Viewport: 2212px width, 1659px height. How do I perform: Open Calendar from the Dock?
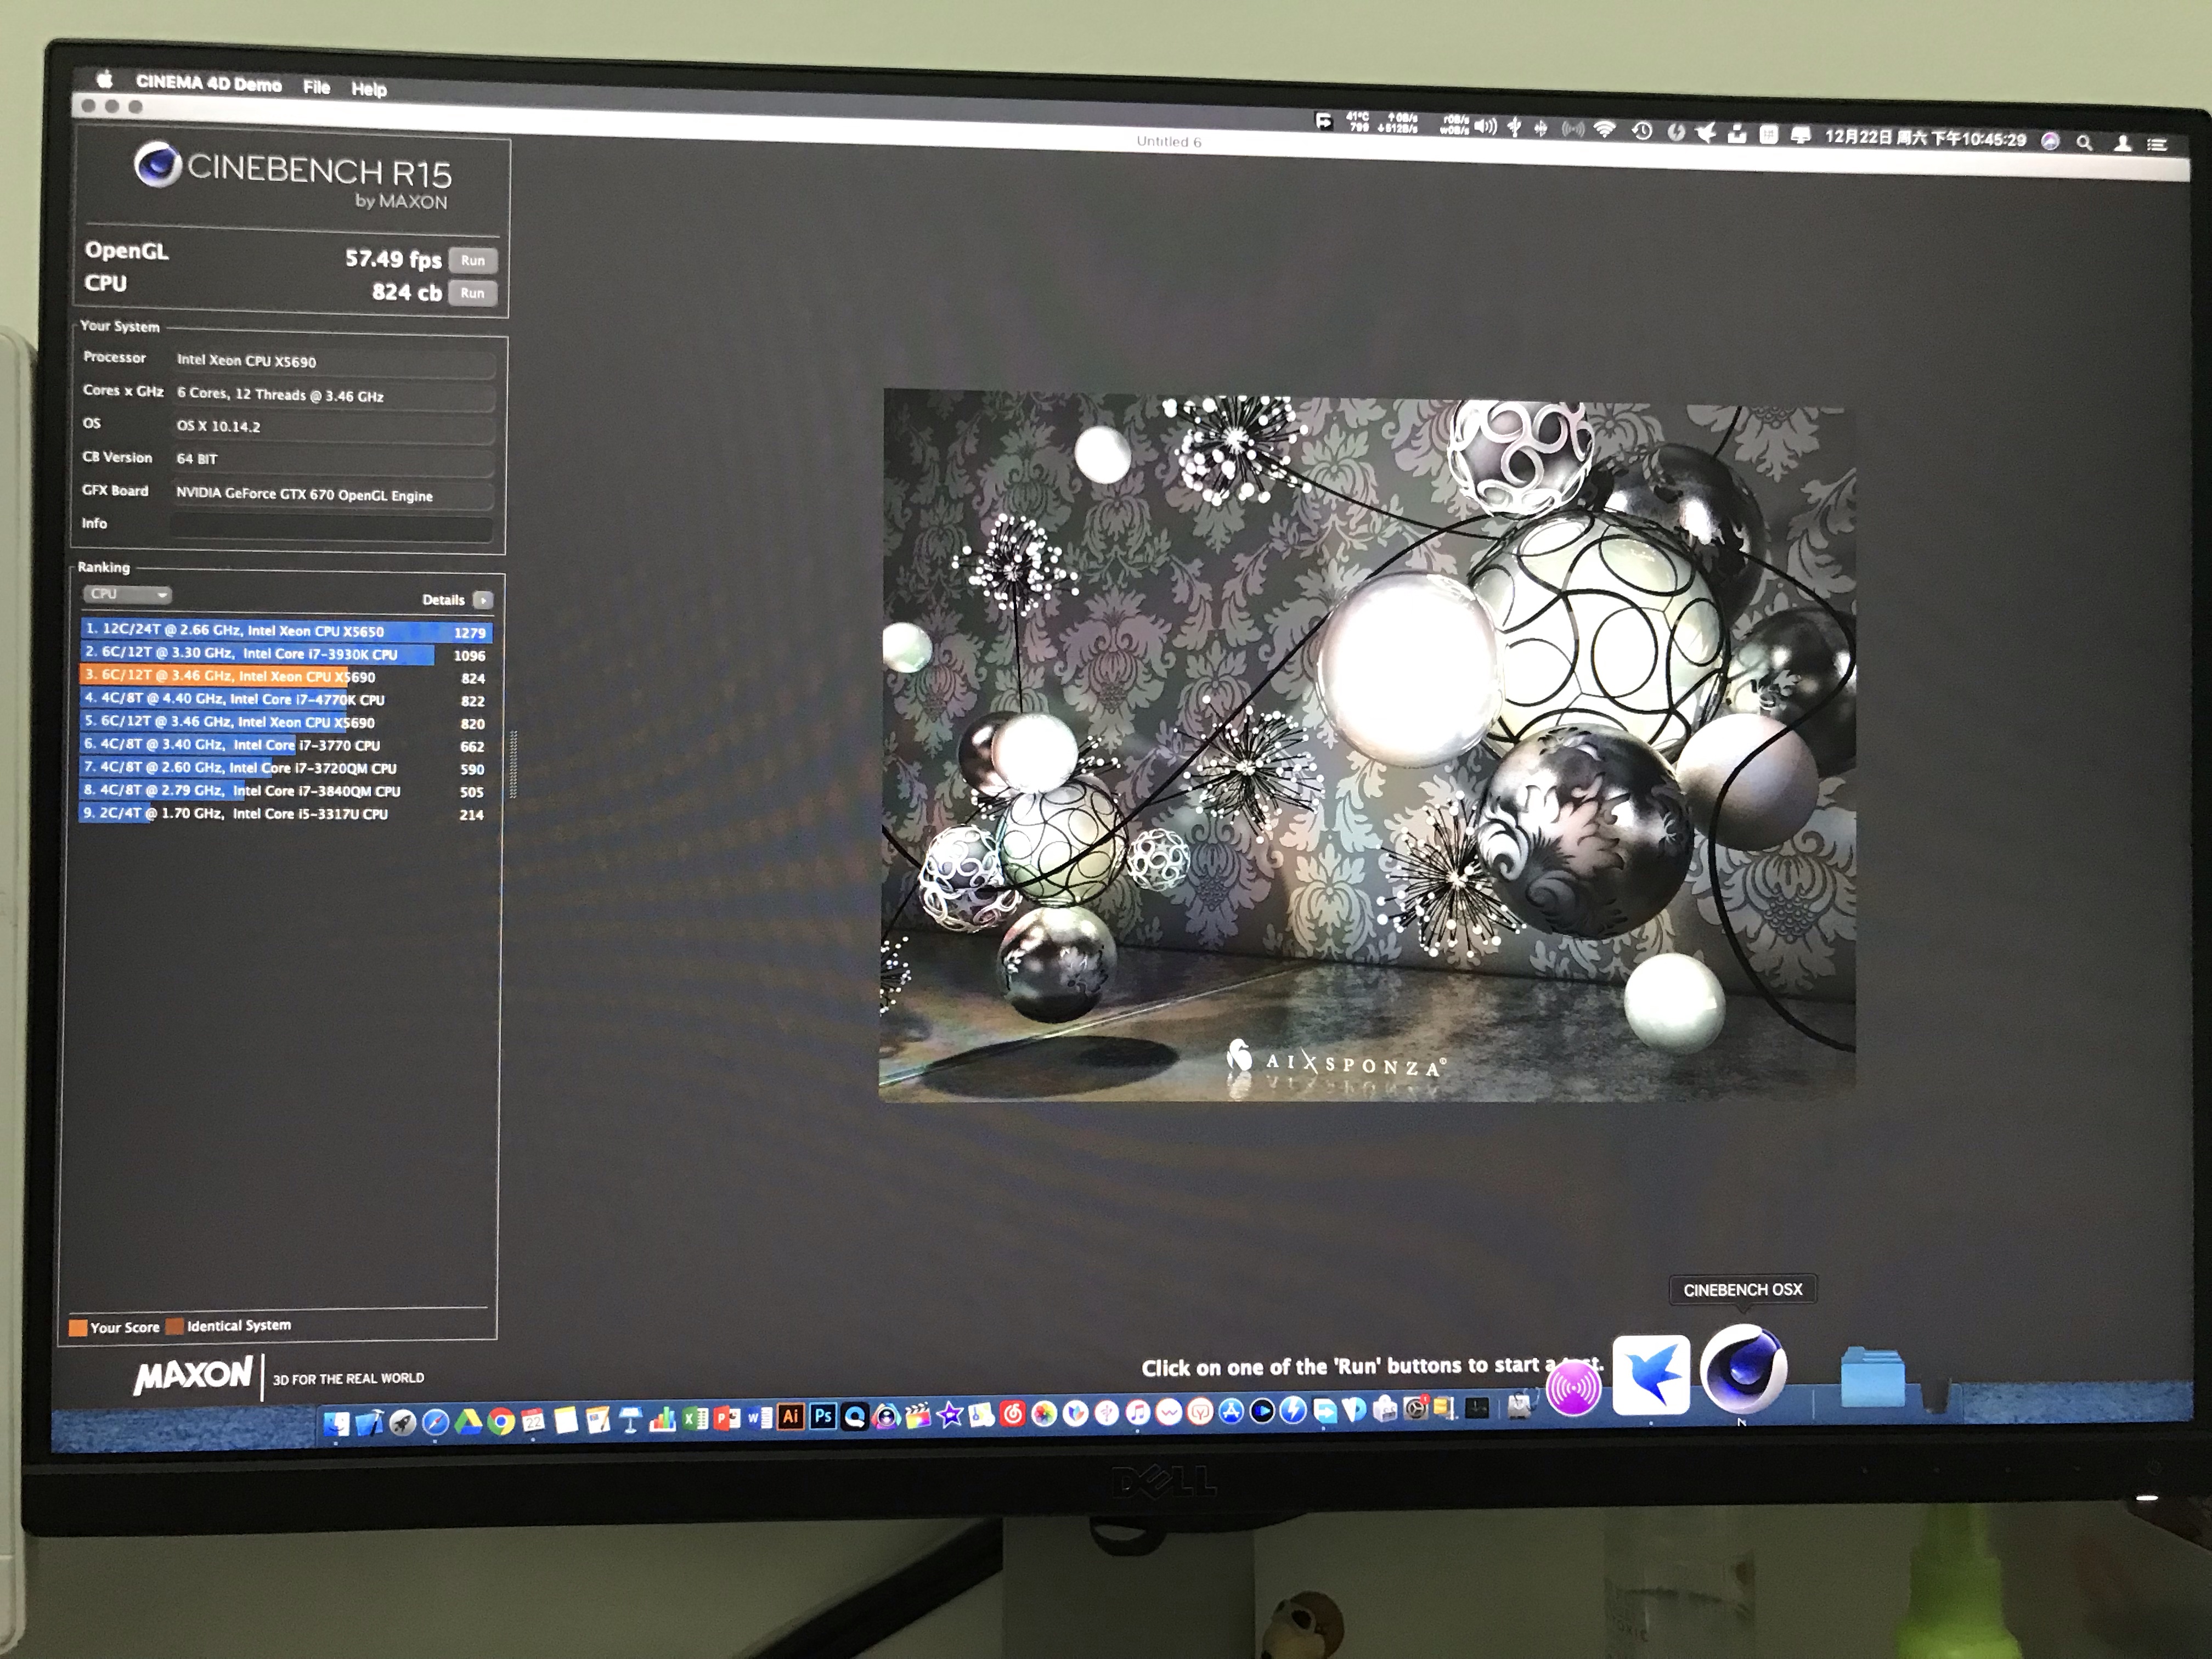pos(533,1421)
